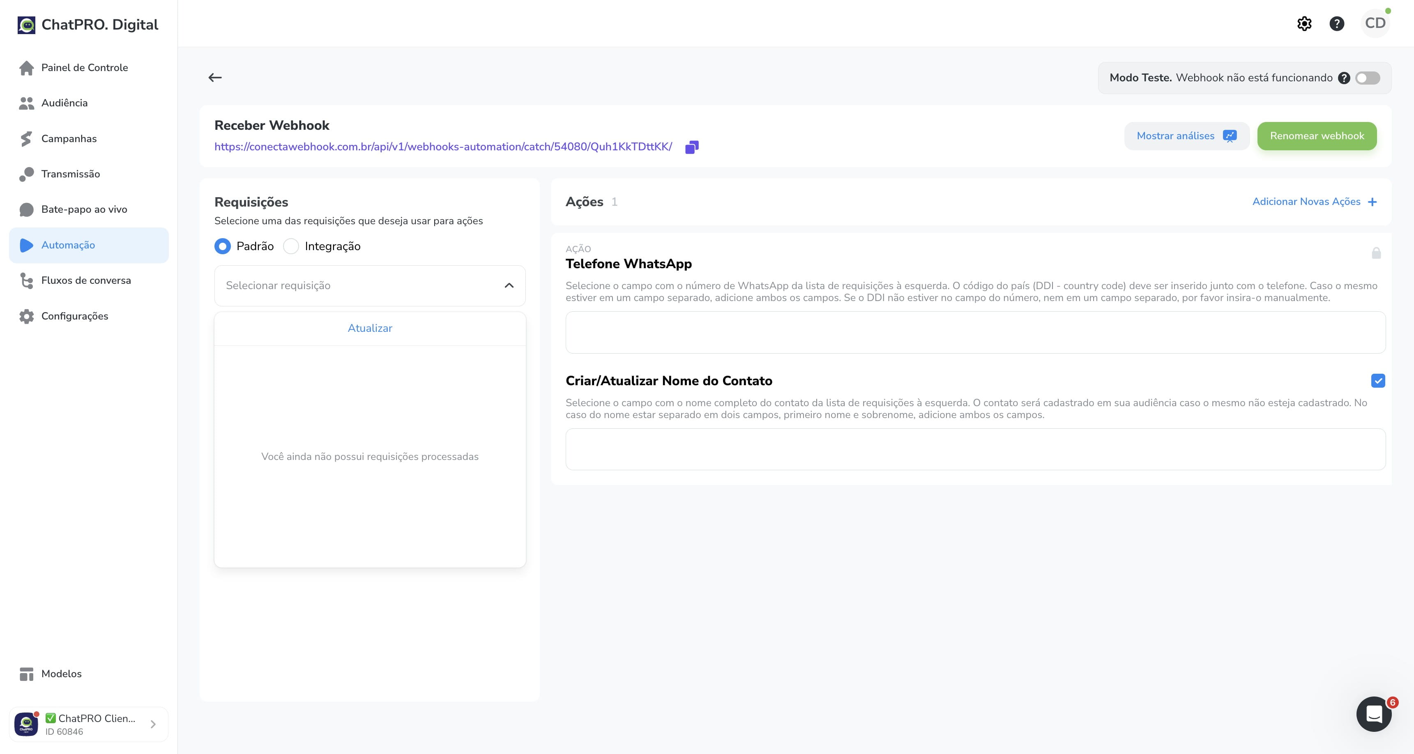1414x754 pixels.
Task: Click the 'Requisições' heading
Action: [251, 202]
